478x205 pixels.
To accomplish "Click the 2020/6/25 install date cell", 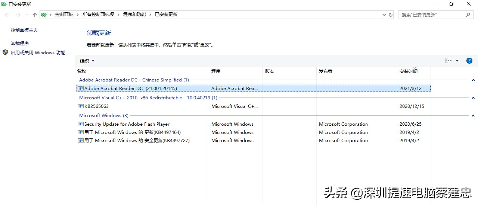I will coord(410,124).
